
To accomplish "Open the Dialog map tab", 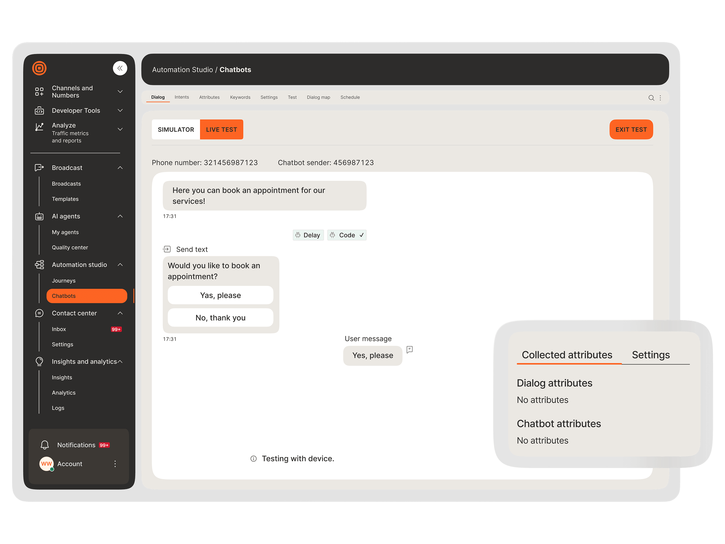I will tap(318, 97).
